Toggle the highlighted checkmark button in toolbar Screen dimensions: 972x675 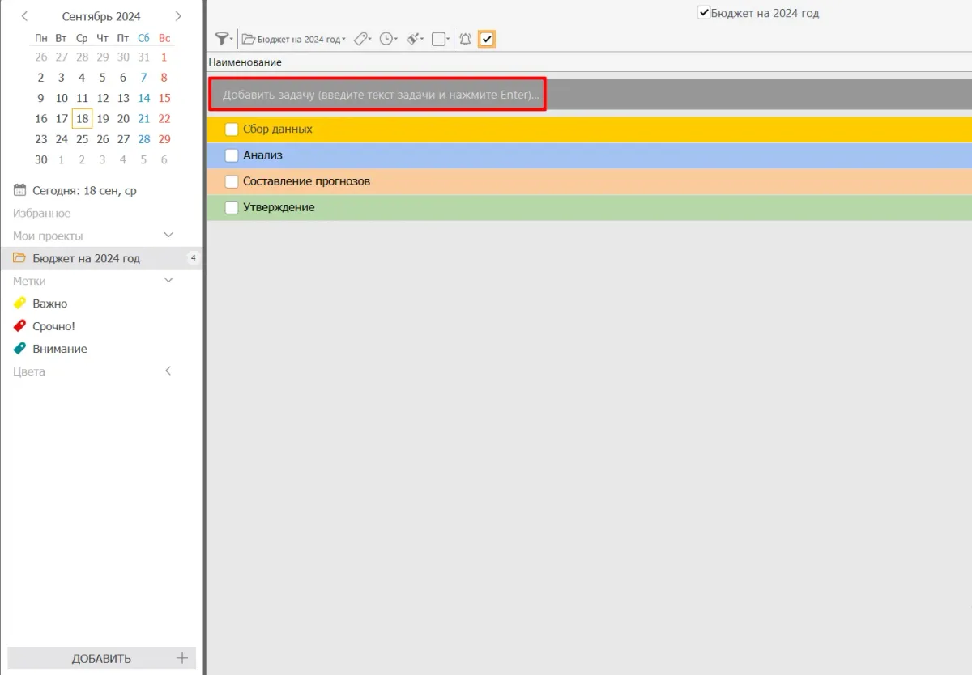(x=487, y=39)
